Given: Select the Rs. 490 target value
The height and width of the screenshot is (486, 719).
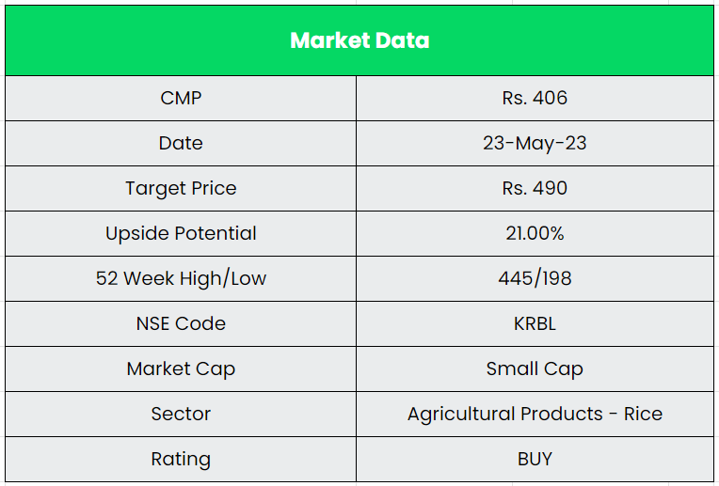Looking at the screenshot, I should coord(535,188).
